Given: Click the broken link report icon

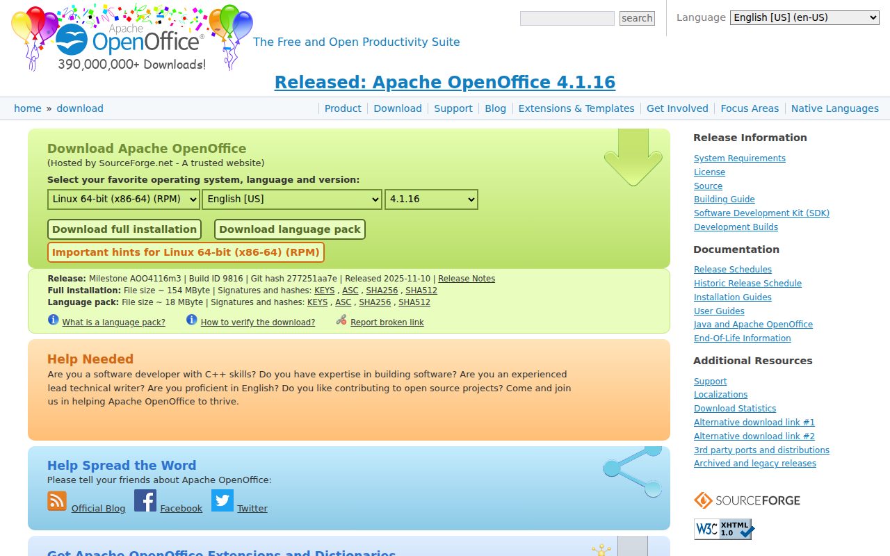Looking at the screenshot, I should coord(341,320).
